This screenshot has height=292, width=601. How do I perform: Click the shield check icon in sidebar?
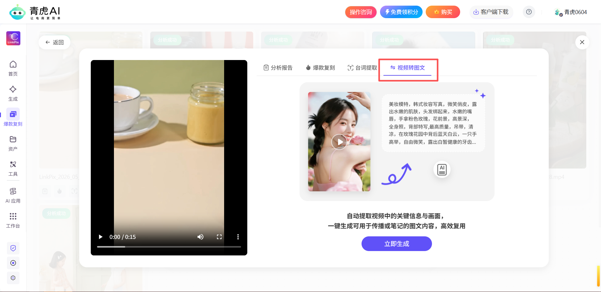click(x=13, y=248)
